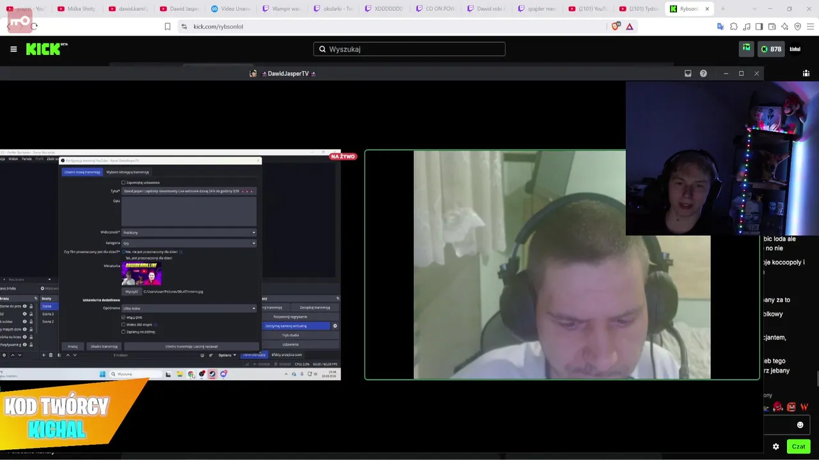The image size is (819, 460).
Task: Open the browser extensions puzzle icon
Action: click(x=734, y=26)
